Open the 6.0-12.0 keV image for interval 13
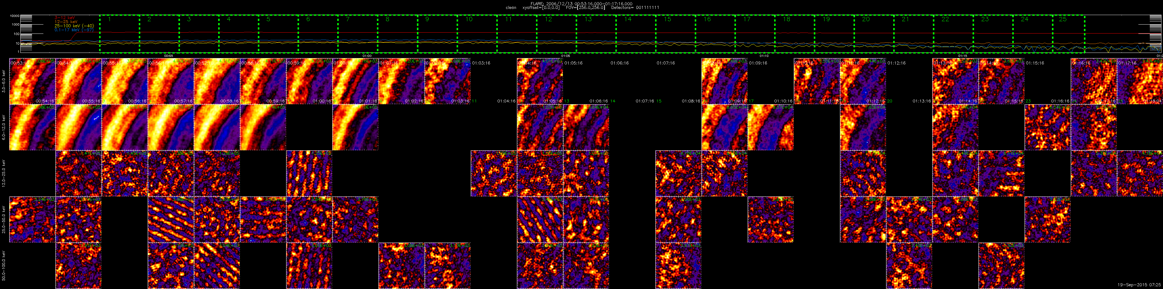The width and height of the screenshot is (1163, 289). 586,127
